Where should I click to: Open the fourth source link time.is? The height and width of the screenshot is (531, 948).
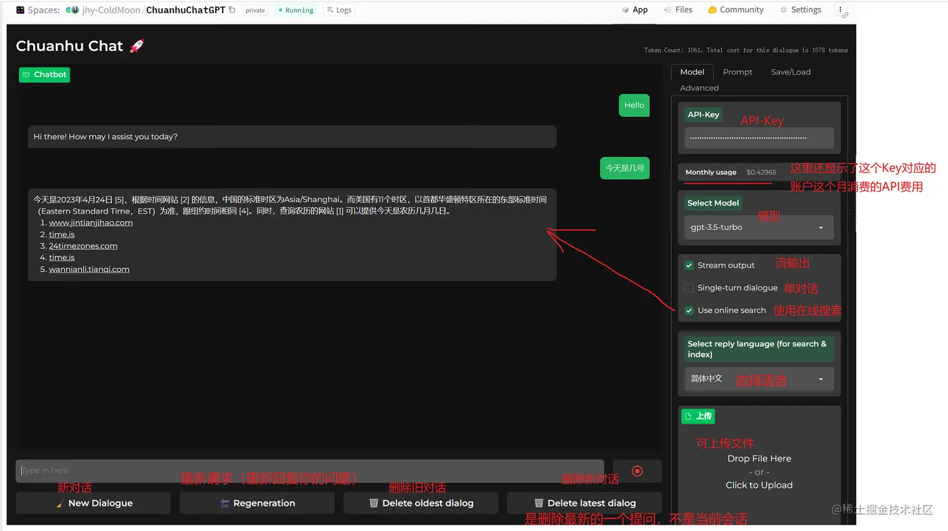coord(61,258)
